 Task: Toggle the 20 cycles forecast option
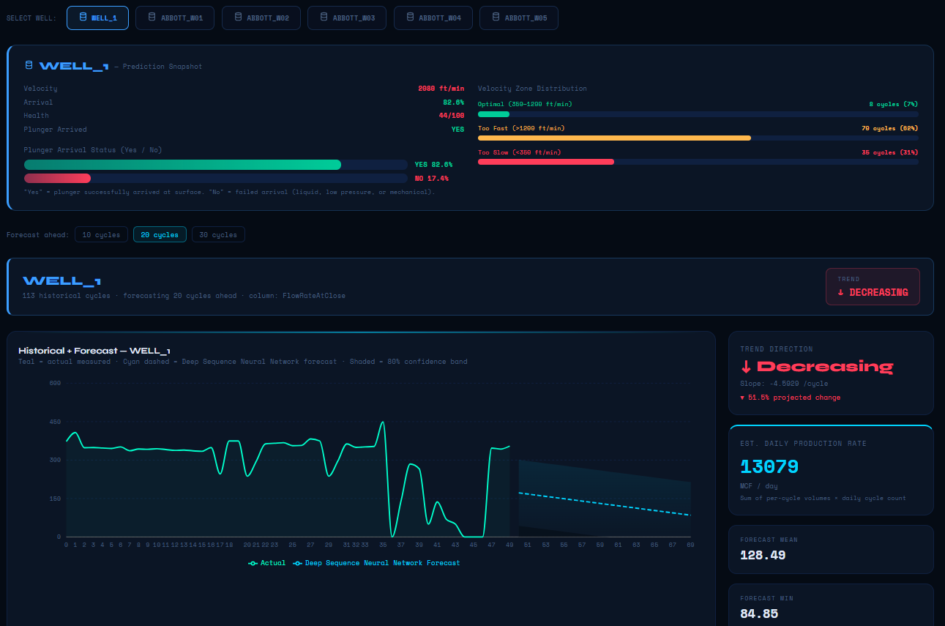160,234
